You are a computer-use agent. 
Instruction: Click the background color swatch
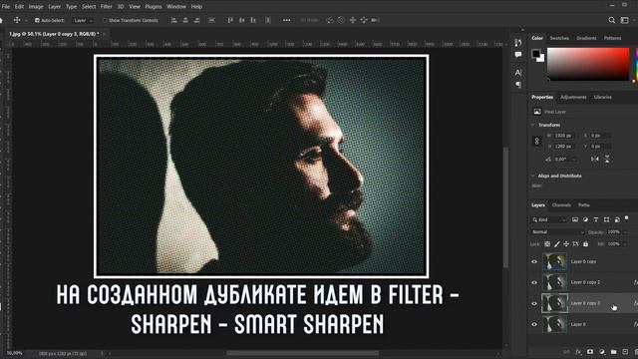(x=540, y=59)
